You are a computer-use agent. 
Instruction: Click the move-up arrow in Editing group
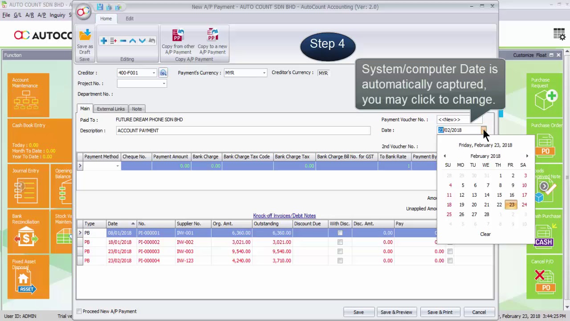pyautogui.click(x=132, y=41)
